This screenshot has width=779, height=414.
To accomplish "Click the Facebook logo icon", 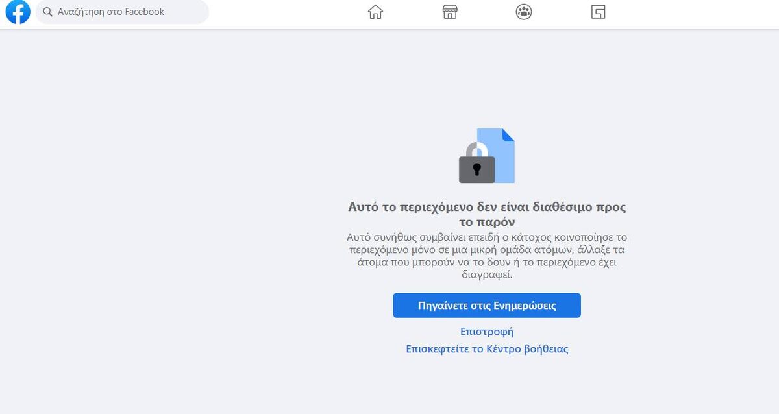I will pos(18,12).
